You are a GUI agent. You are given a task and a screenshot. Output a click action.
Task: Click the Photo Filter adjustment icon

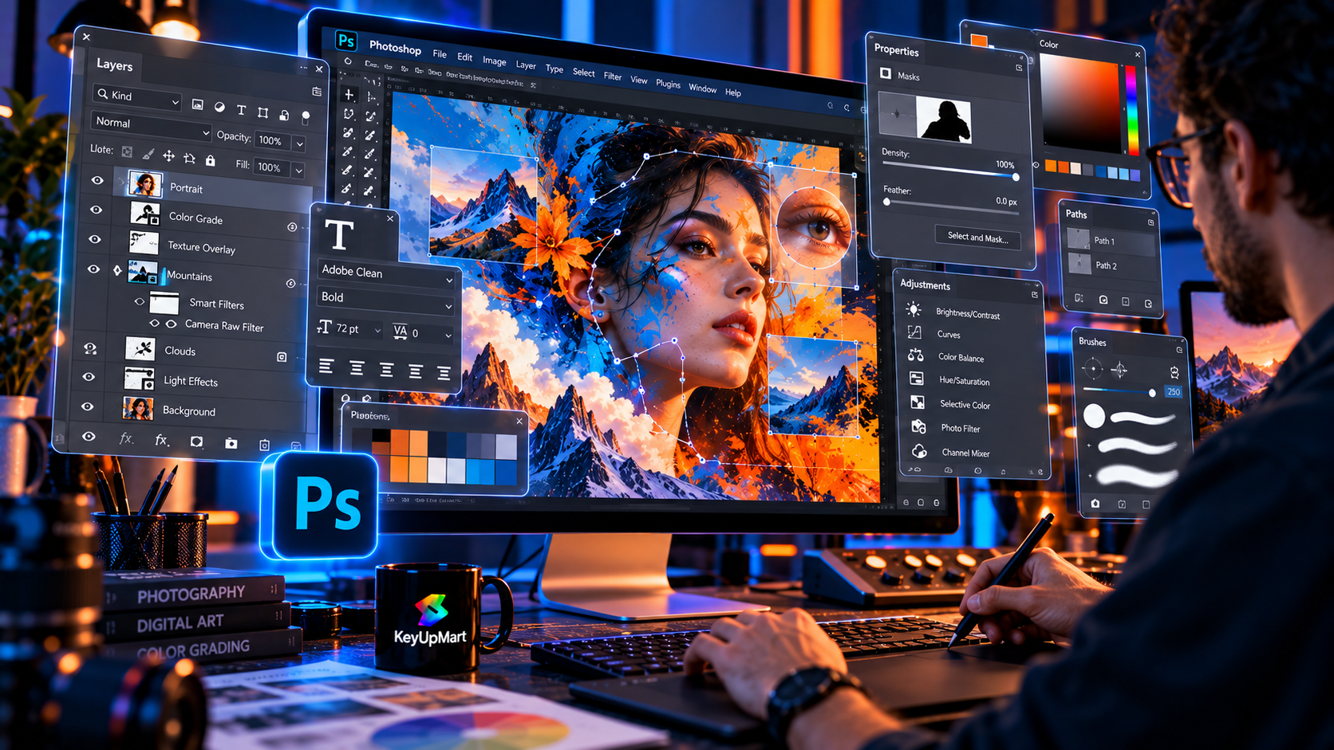pos(918,426)
